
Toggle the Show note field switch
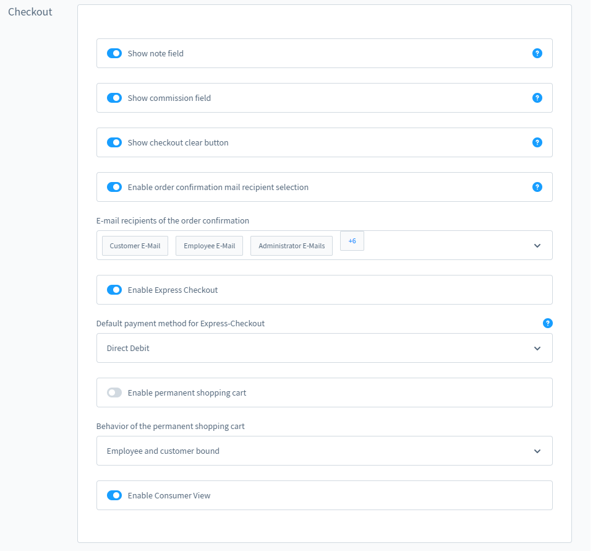(x=114, y=53)
